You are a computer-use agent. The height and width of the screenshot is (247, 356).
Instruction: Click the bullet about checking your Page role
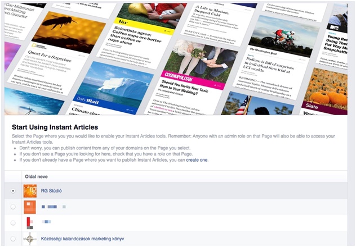point(106,154)
